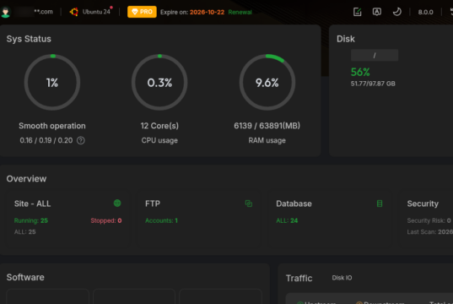This screenshot has width=453, height=304.
Task: Switch to the Disk IO tab
Action: 342,278
